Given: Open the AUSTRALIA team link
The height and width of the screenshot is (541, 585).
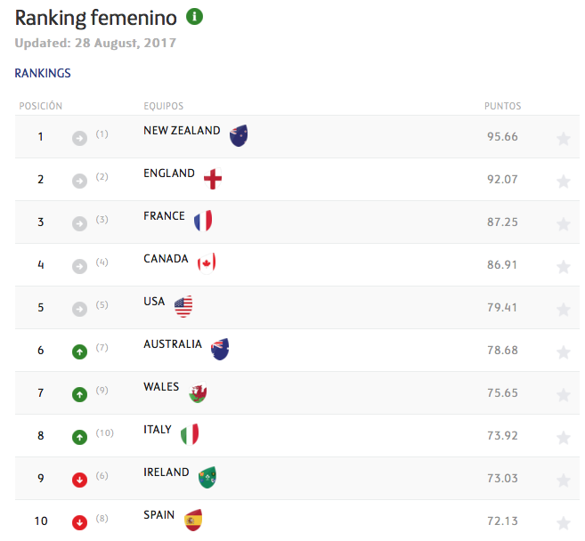Looking at the screenshot, I should [x=173, y=344].
